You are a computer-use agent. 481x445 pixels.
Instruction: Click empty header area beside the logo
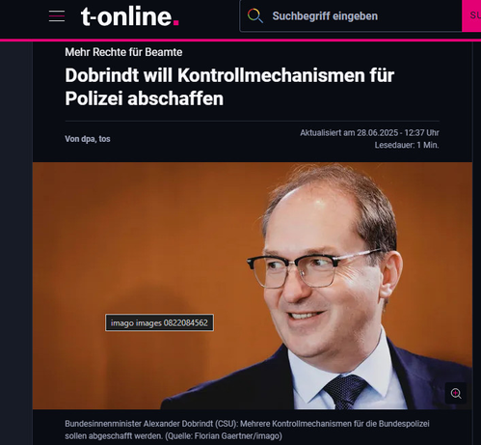coord(209,16)
